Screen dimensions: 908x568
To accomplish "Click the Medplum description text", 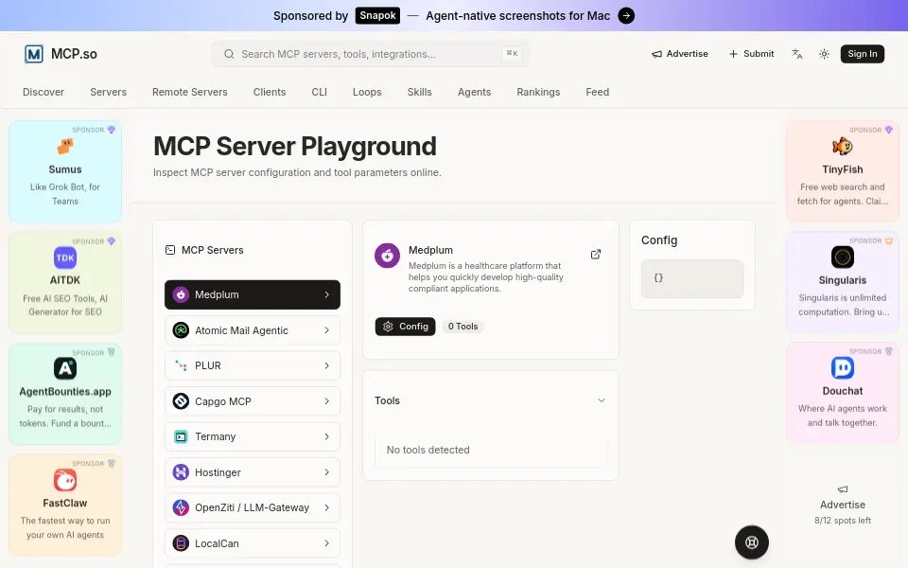I will coord(485,277).
